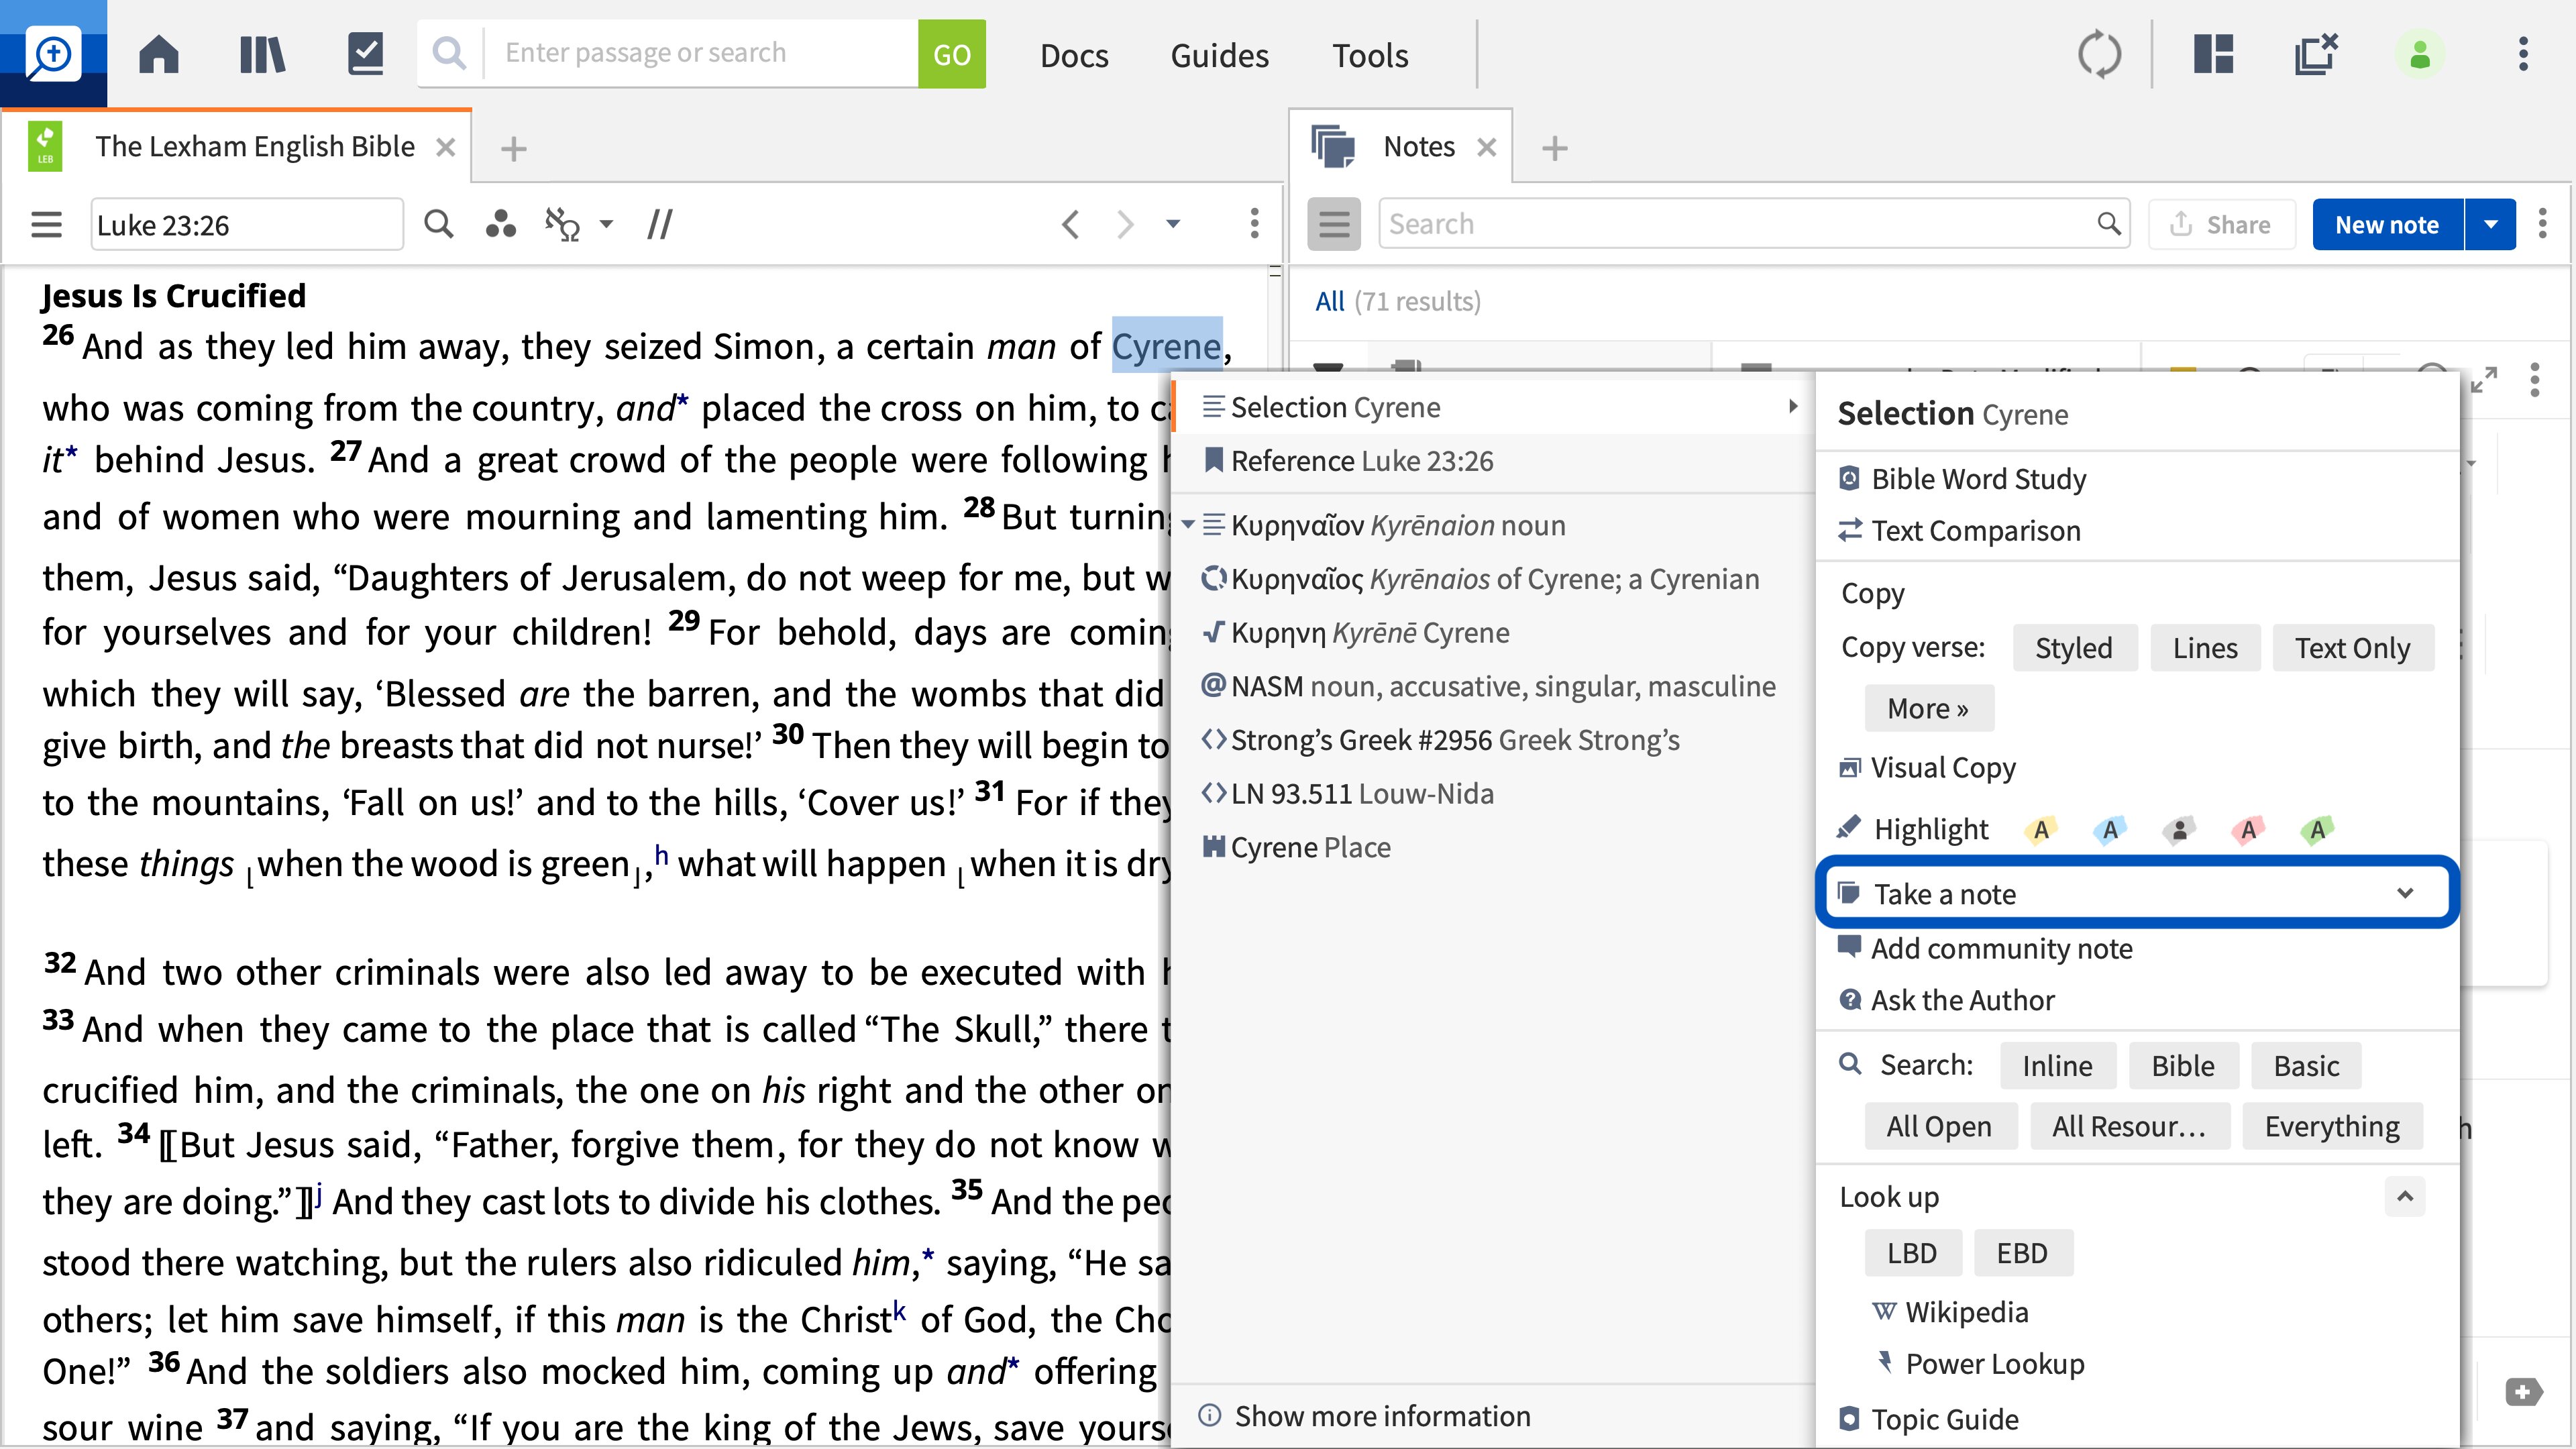Click the New note button
Viewport: 2576px width, 1449px height.
click(2387, 224)
